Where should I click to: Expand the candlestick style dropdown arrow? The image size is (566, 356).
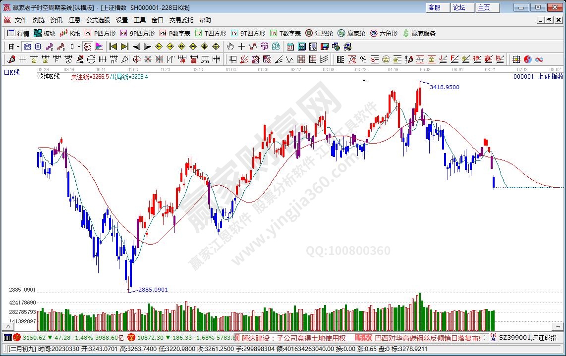point(78,47)
